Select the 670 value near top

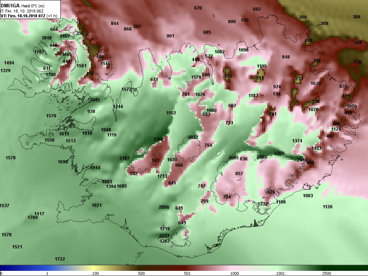(x=198, y=8)
